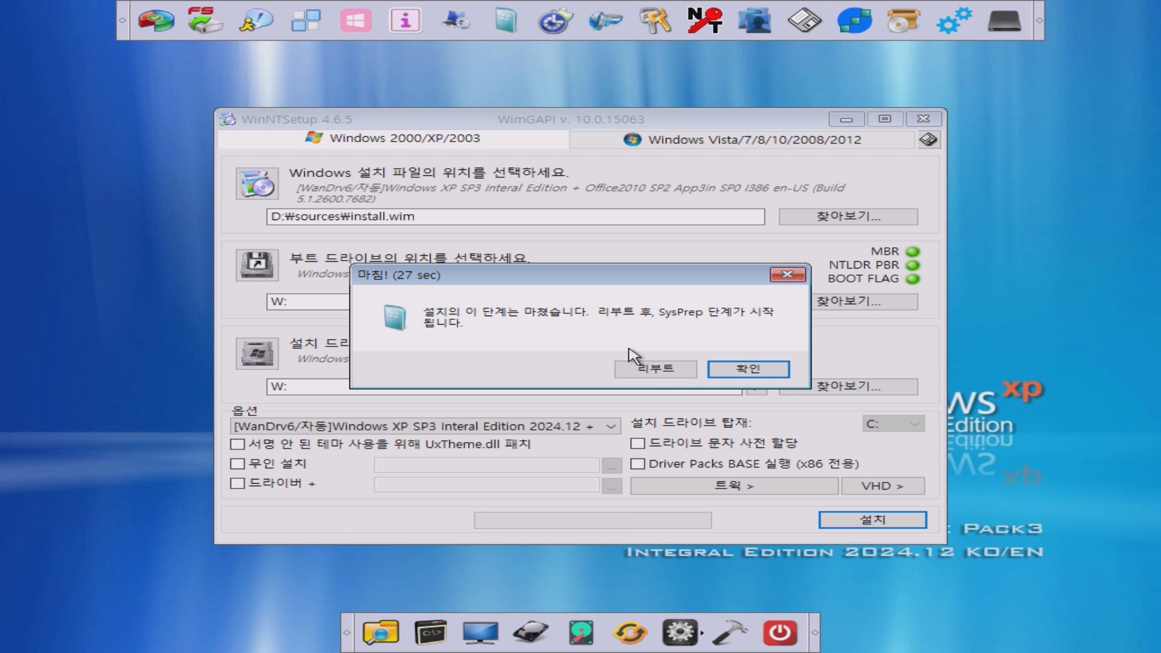Screen dimensions: 1161x653
Task: Open the command prompt dock icon
Action: point(431,632)
